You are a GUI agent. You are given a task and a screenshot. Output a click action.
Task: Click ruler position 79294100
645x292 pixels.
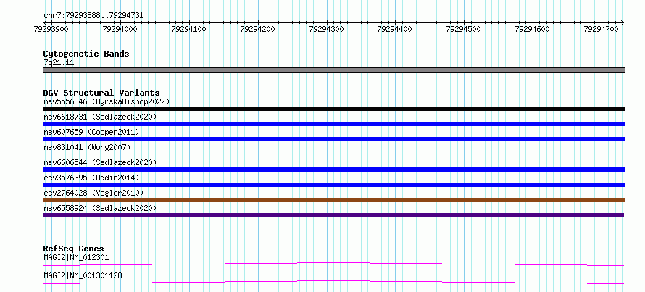click(189, 29)
